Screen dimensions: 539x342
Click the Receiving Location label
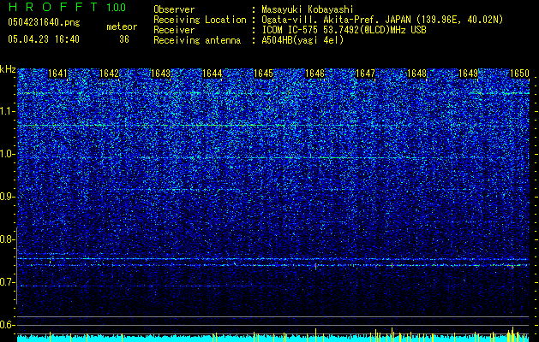200,20
